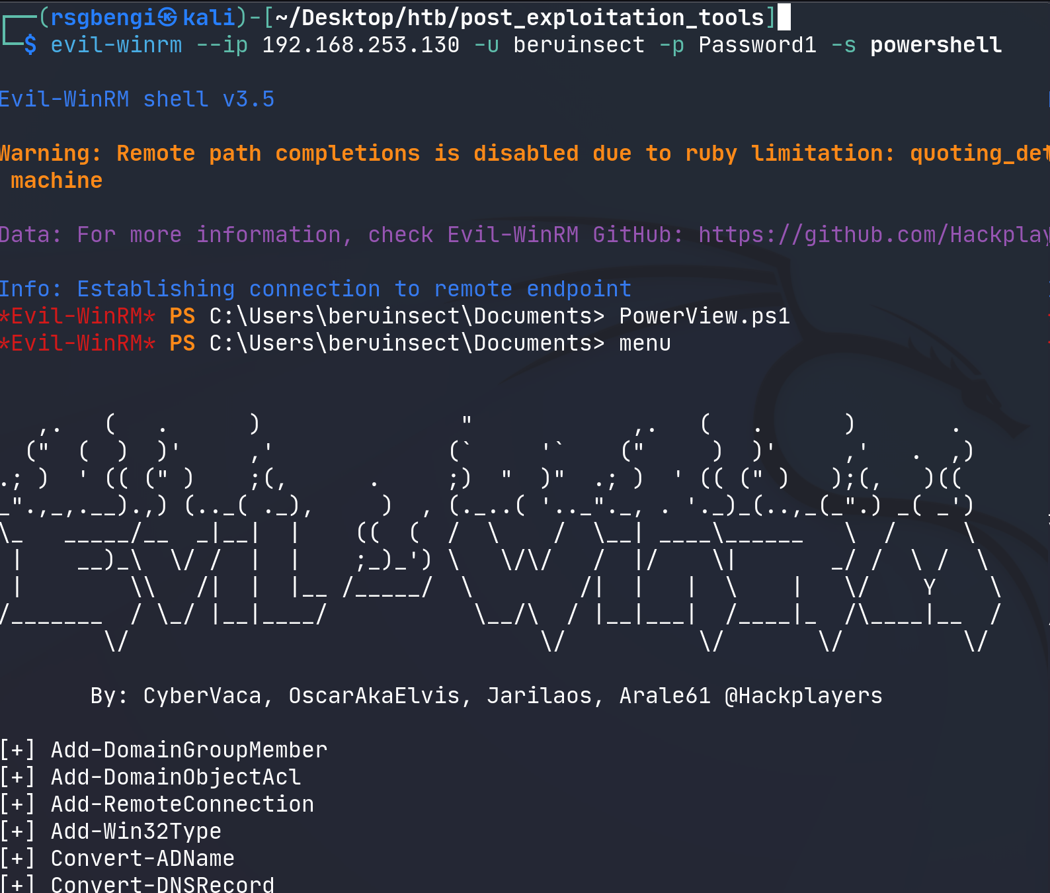Screen dimensions: 1050x893
Task: Click the [+] marker beside Add-Win32Type
Action: pos(17,831)
